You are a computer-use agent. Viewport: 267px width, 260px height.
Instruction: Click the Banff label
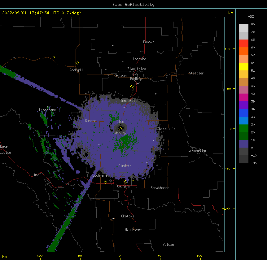(38, 175)
